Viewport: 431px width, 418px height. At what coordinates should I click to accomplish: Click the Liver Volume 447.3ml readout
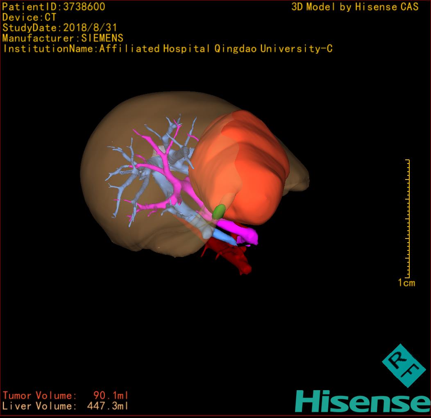tap(66, 406)
